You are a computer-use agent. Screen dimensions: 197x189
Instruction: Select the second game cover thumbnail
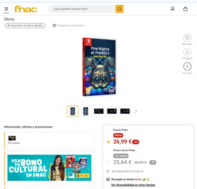[85, 111]
